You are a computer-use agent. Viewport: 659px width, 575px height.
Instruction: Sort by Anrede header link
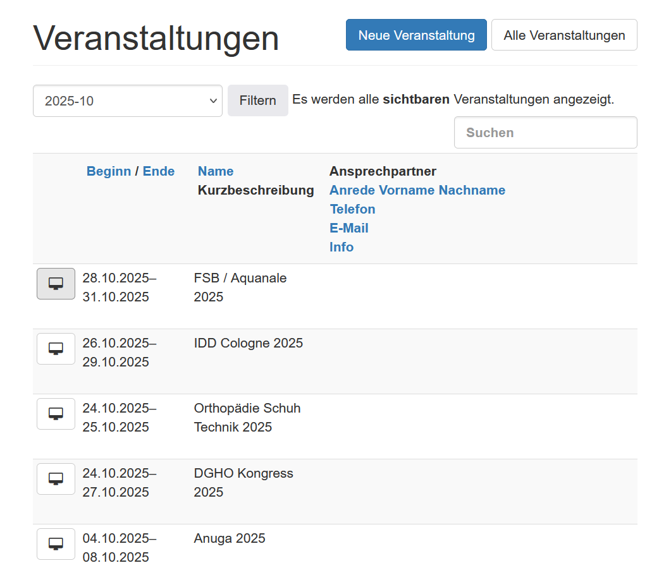click(x=351, y=190)
